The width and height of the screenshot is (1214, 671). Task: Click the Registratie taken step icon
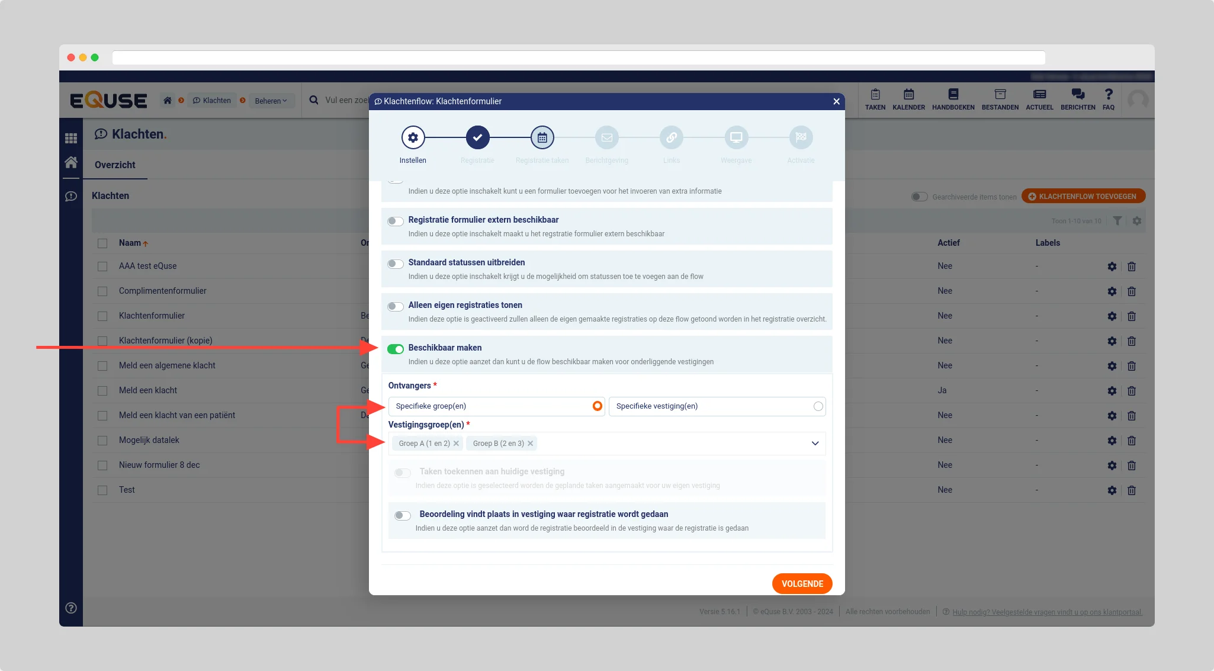pos(542,138)
